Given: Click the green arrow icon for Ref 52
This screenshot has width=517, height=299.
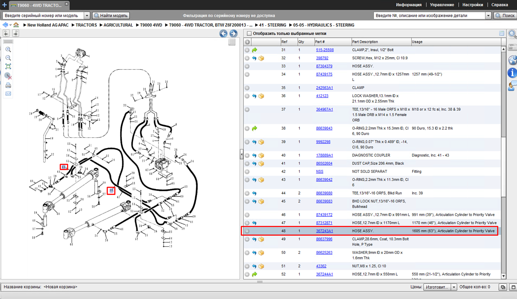Looking at the screenshot, I should point(254,275).
